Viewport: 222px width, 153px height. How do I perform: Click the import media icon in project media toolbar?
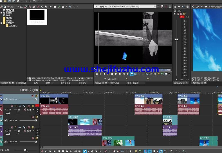5,6
